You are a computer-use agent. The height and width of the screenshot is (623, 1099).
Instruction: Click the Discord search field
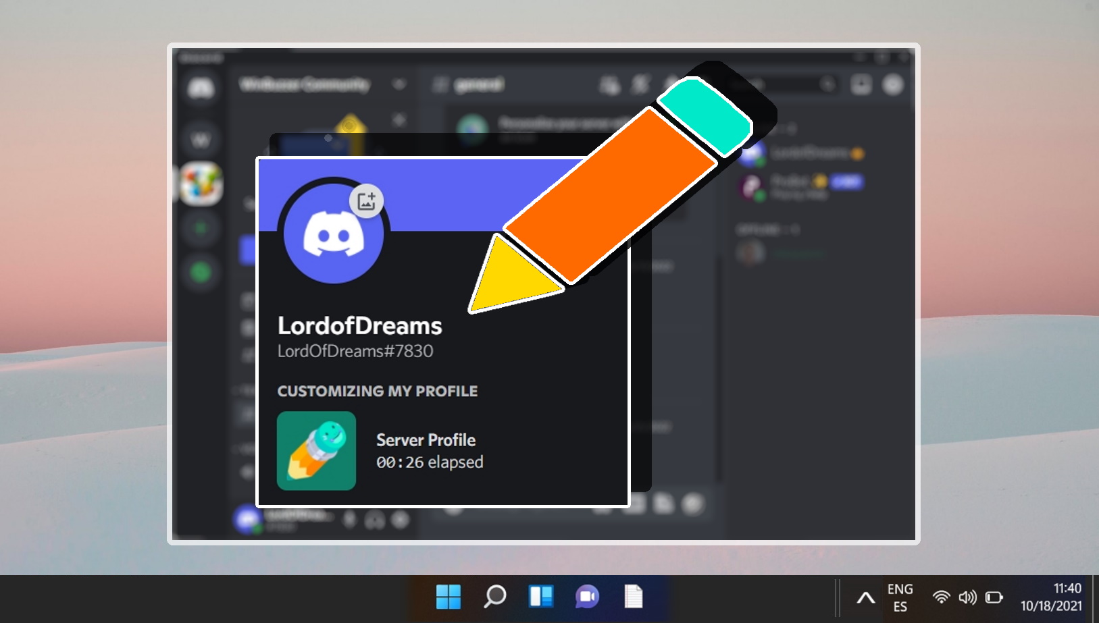click(784, 84)
